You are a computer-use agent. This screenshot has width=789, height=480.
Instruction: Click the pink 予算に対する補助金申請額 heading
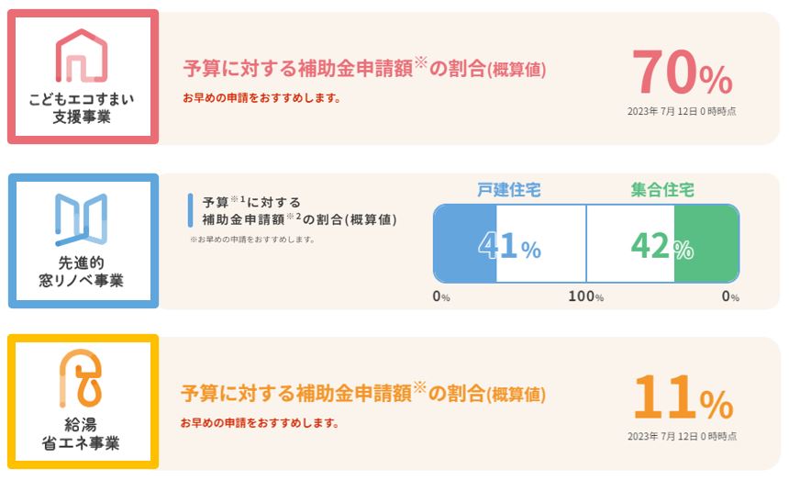[364, 68]
